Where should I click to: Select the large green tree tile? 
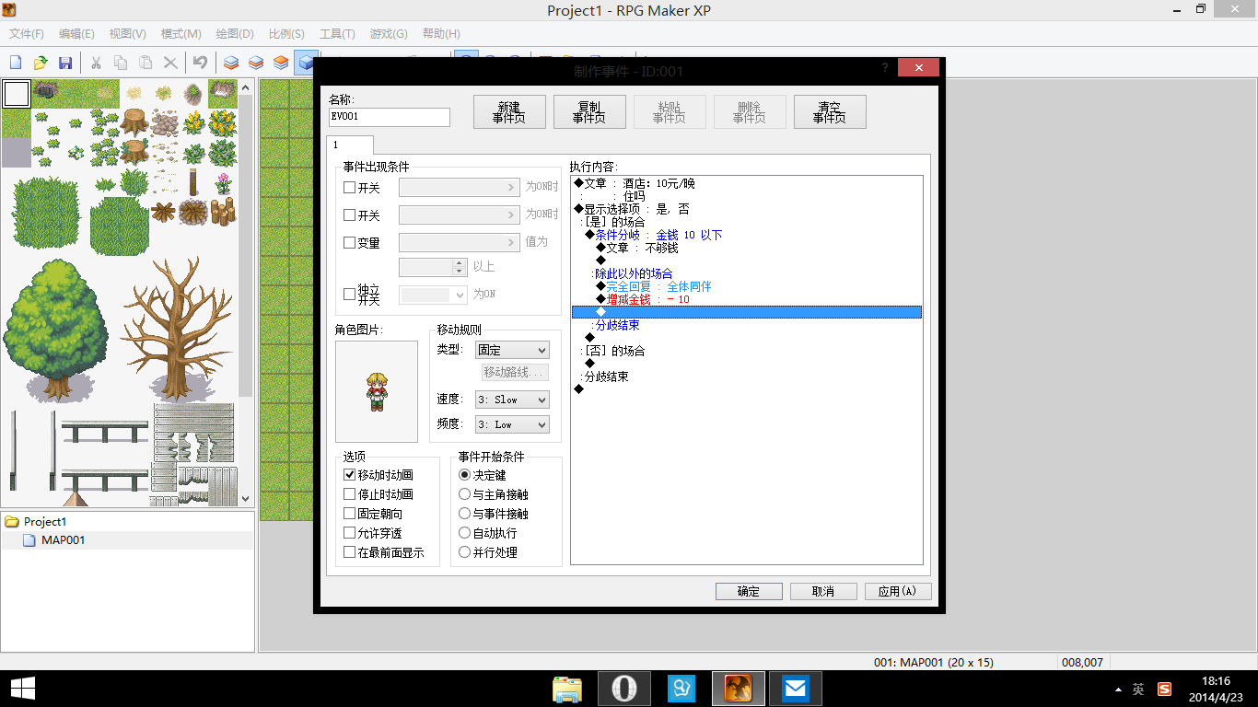57,330
